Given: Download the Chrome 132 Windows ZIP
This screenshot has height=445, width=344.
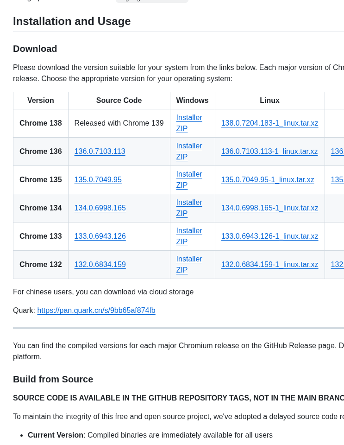Looking at the screenshot, I should click(181, 270).
